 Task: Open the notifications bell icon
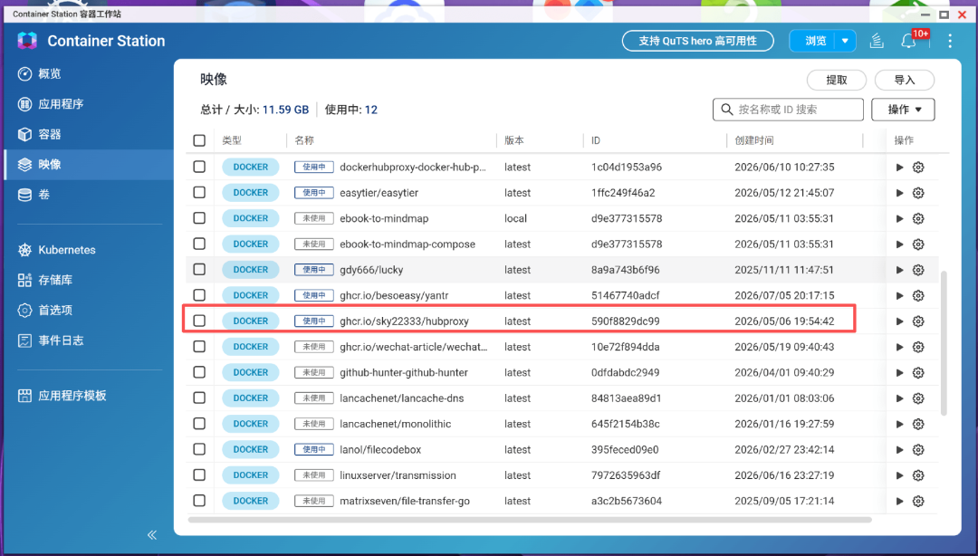coord(909,41)
